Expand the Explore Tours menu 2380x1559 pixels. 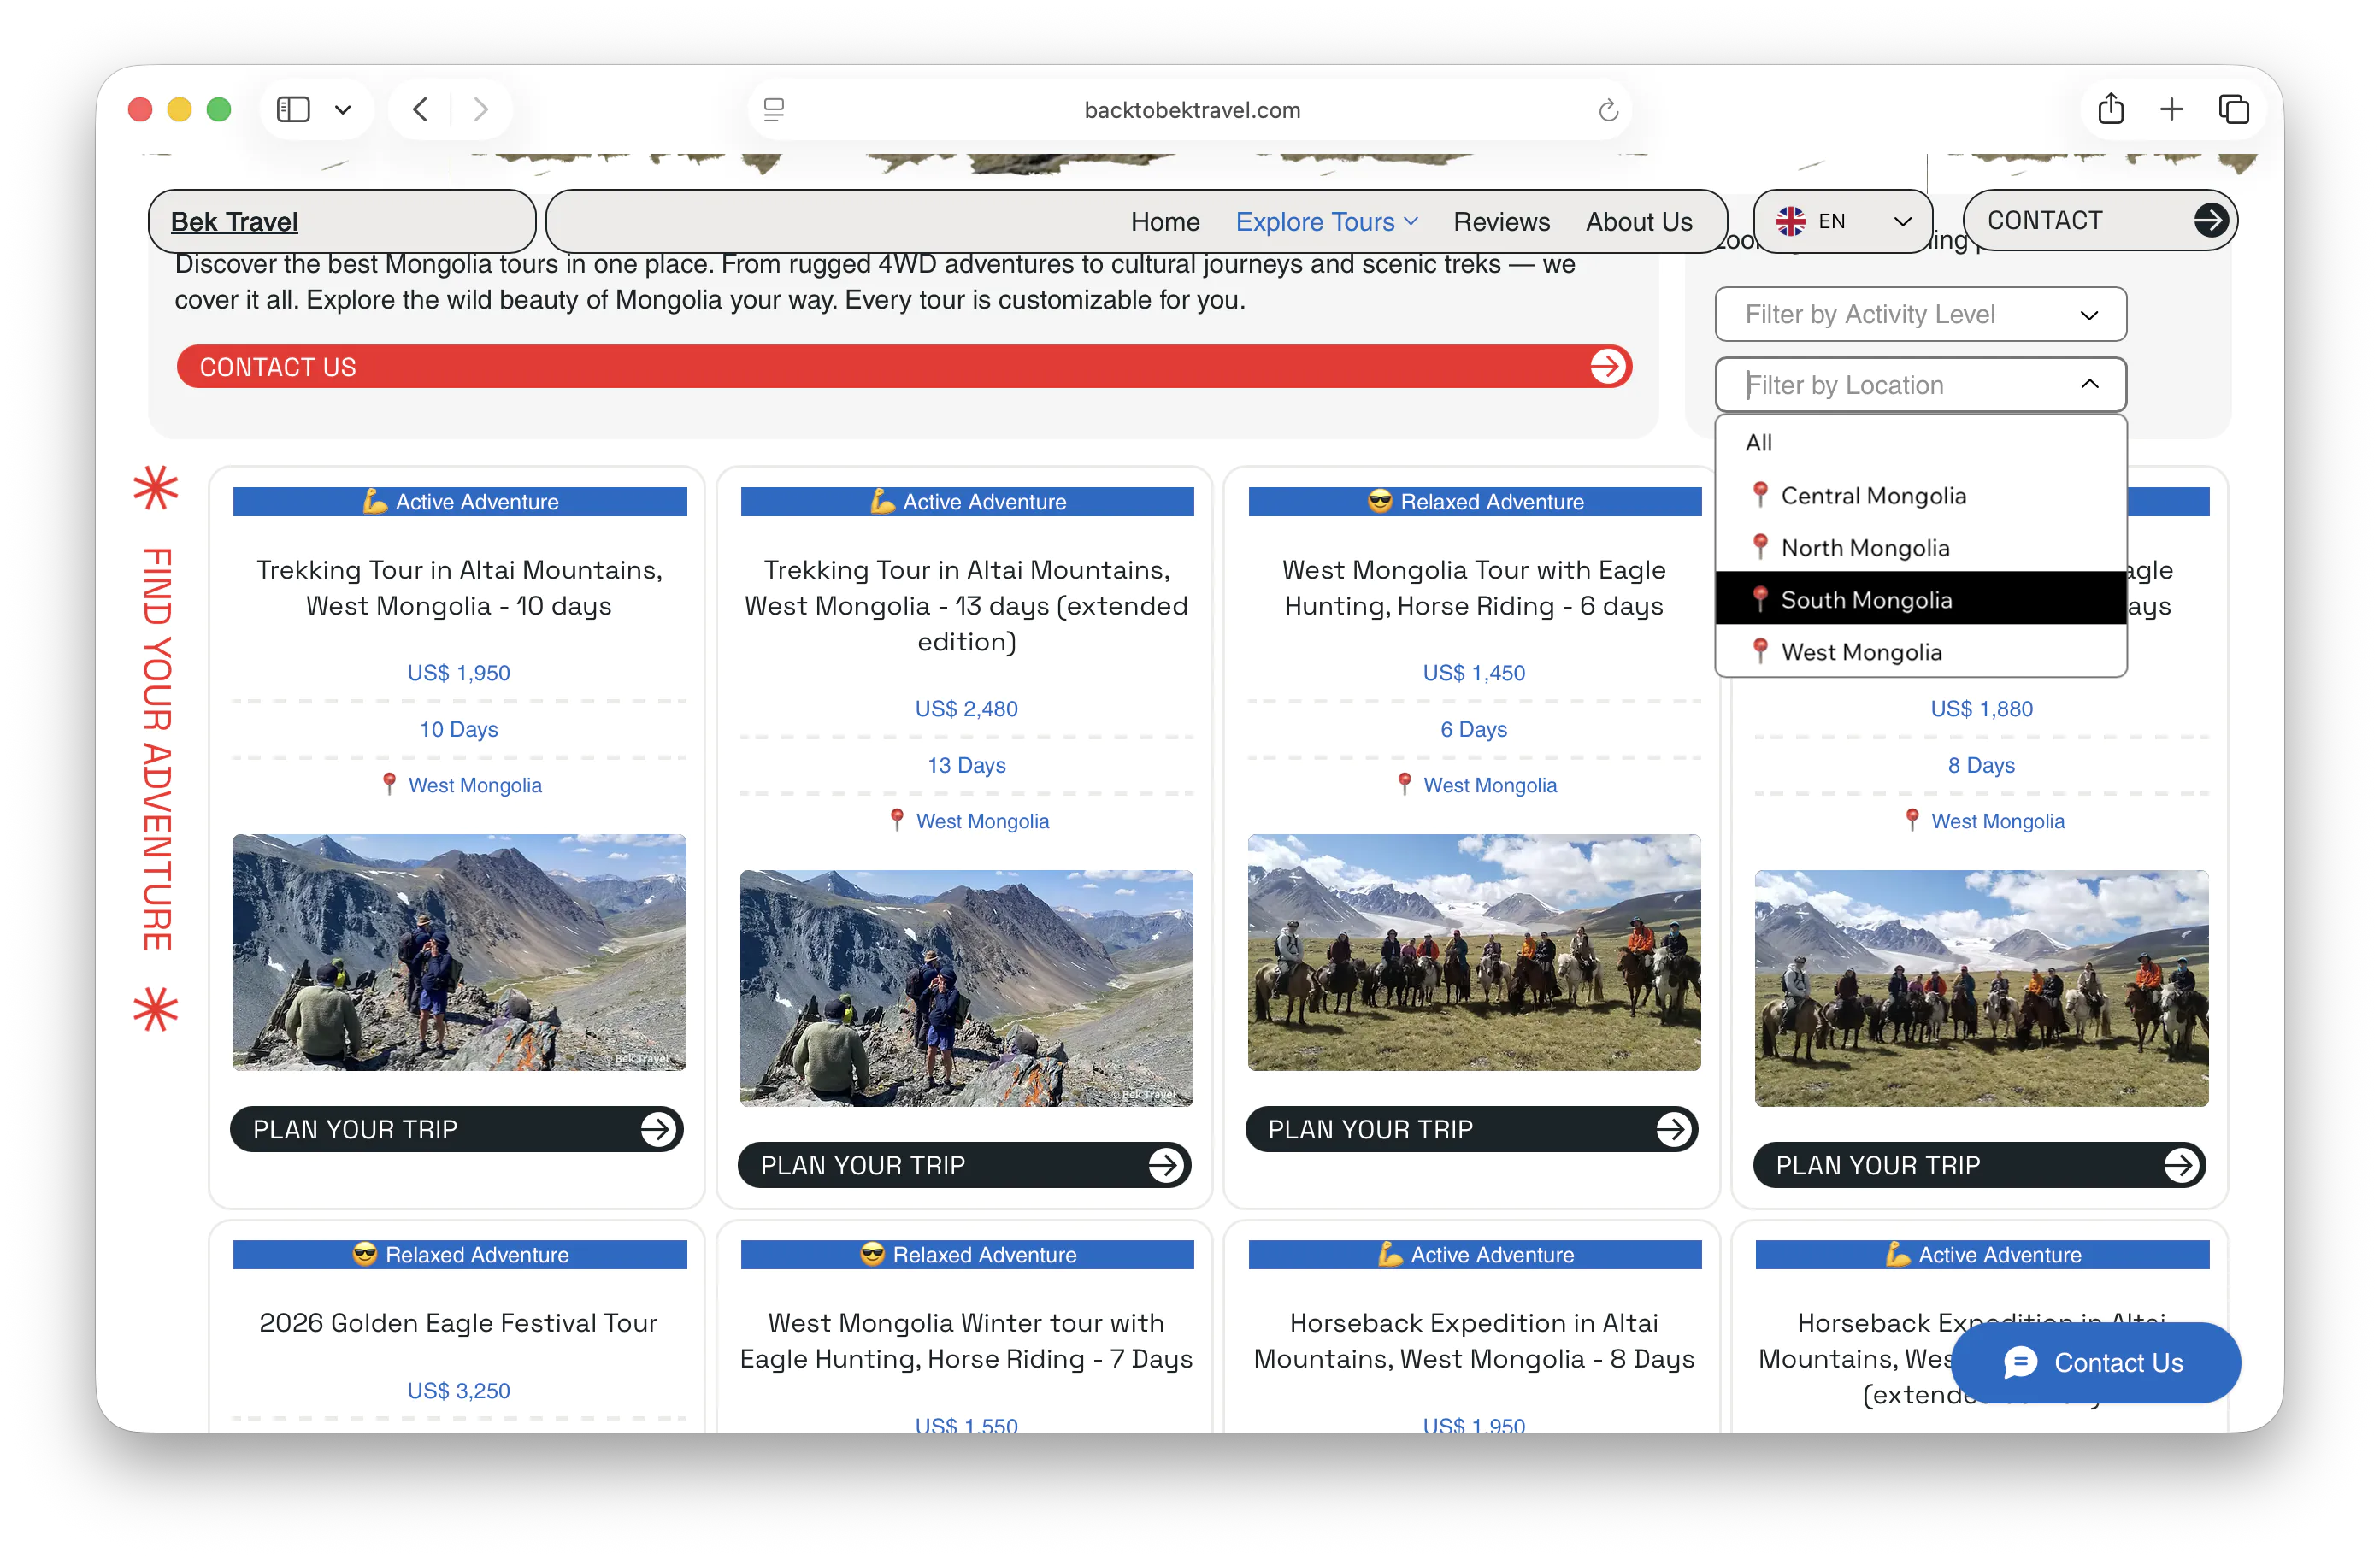click(x=1326, y=222)
